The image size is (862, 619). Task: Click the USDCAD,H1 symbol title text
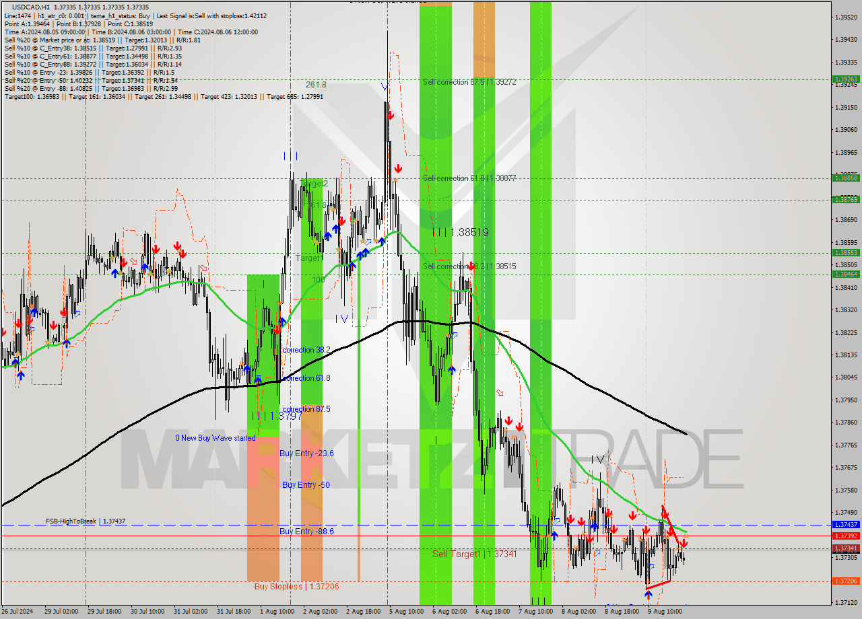coord(31,7)
